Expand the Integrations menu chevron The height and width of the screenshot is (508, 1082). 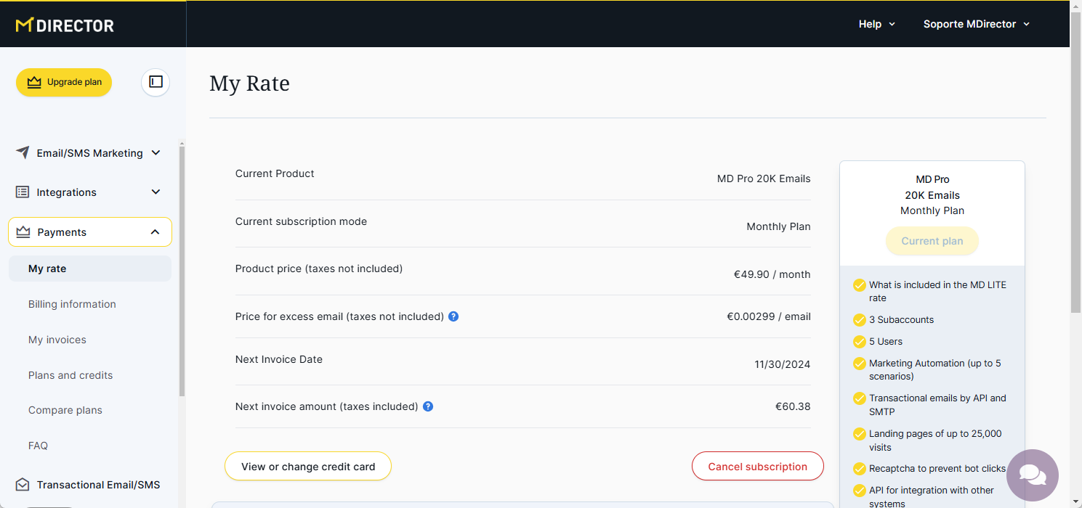pos(156,192)
